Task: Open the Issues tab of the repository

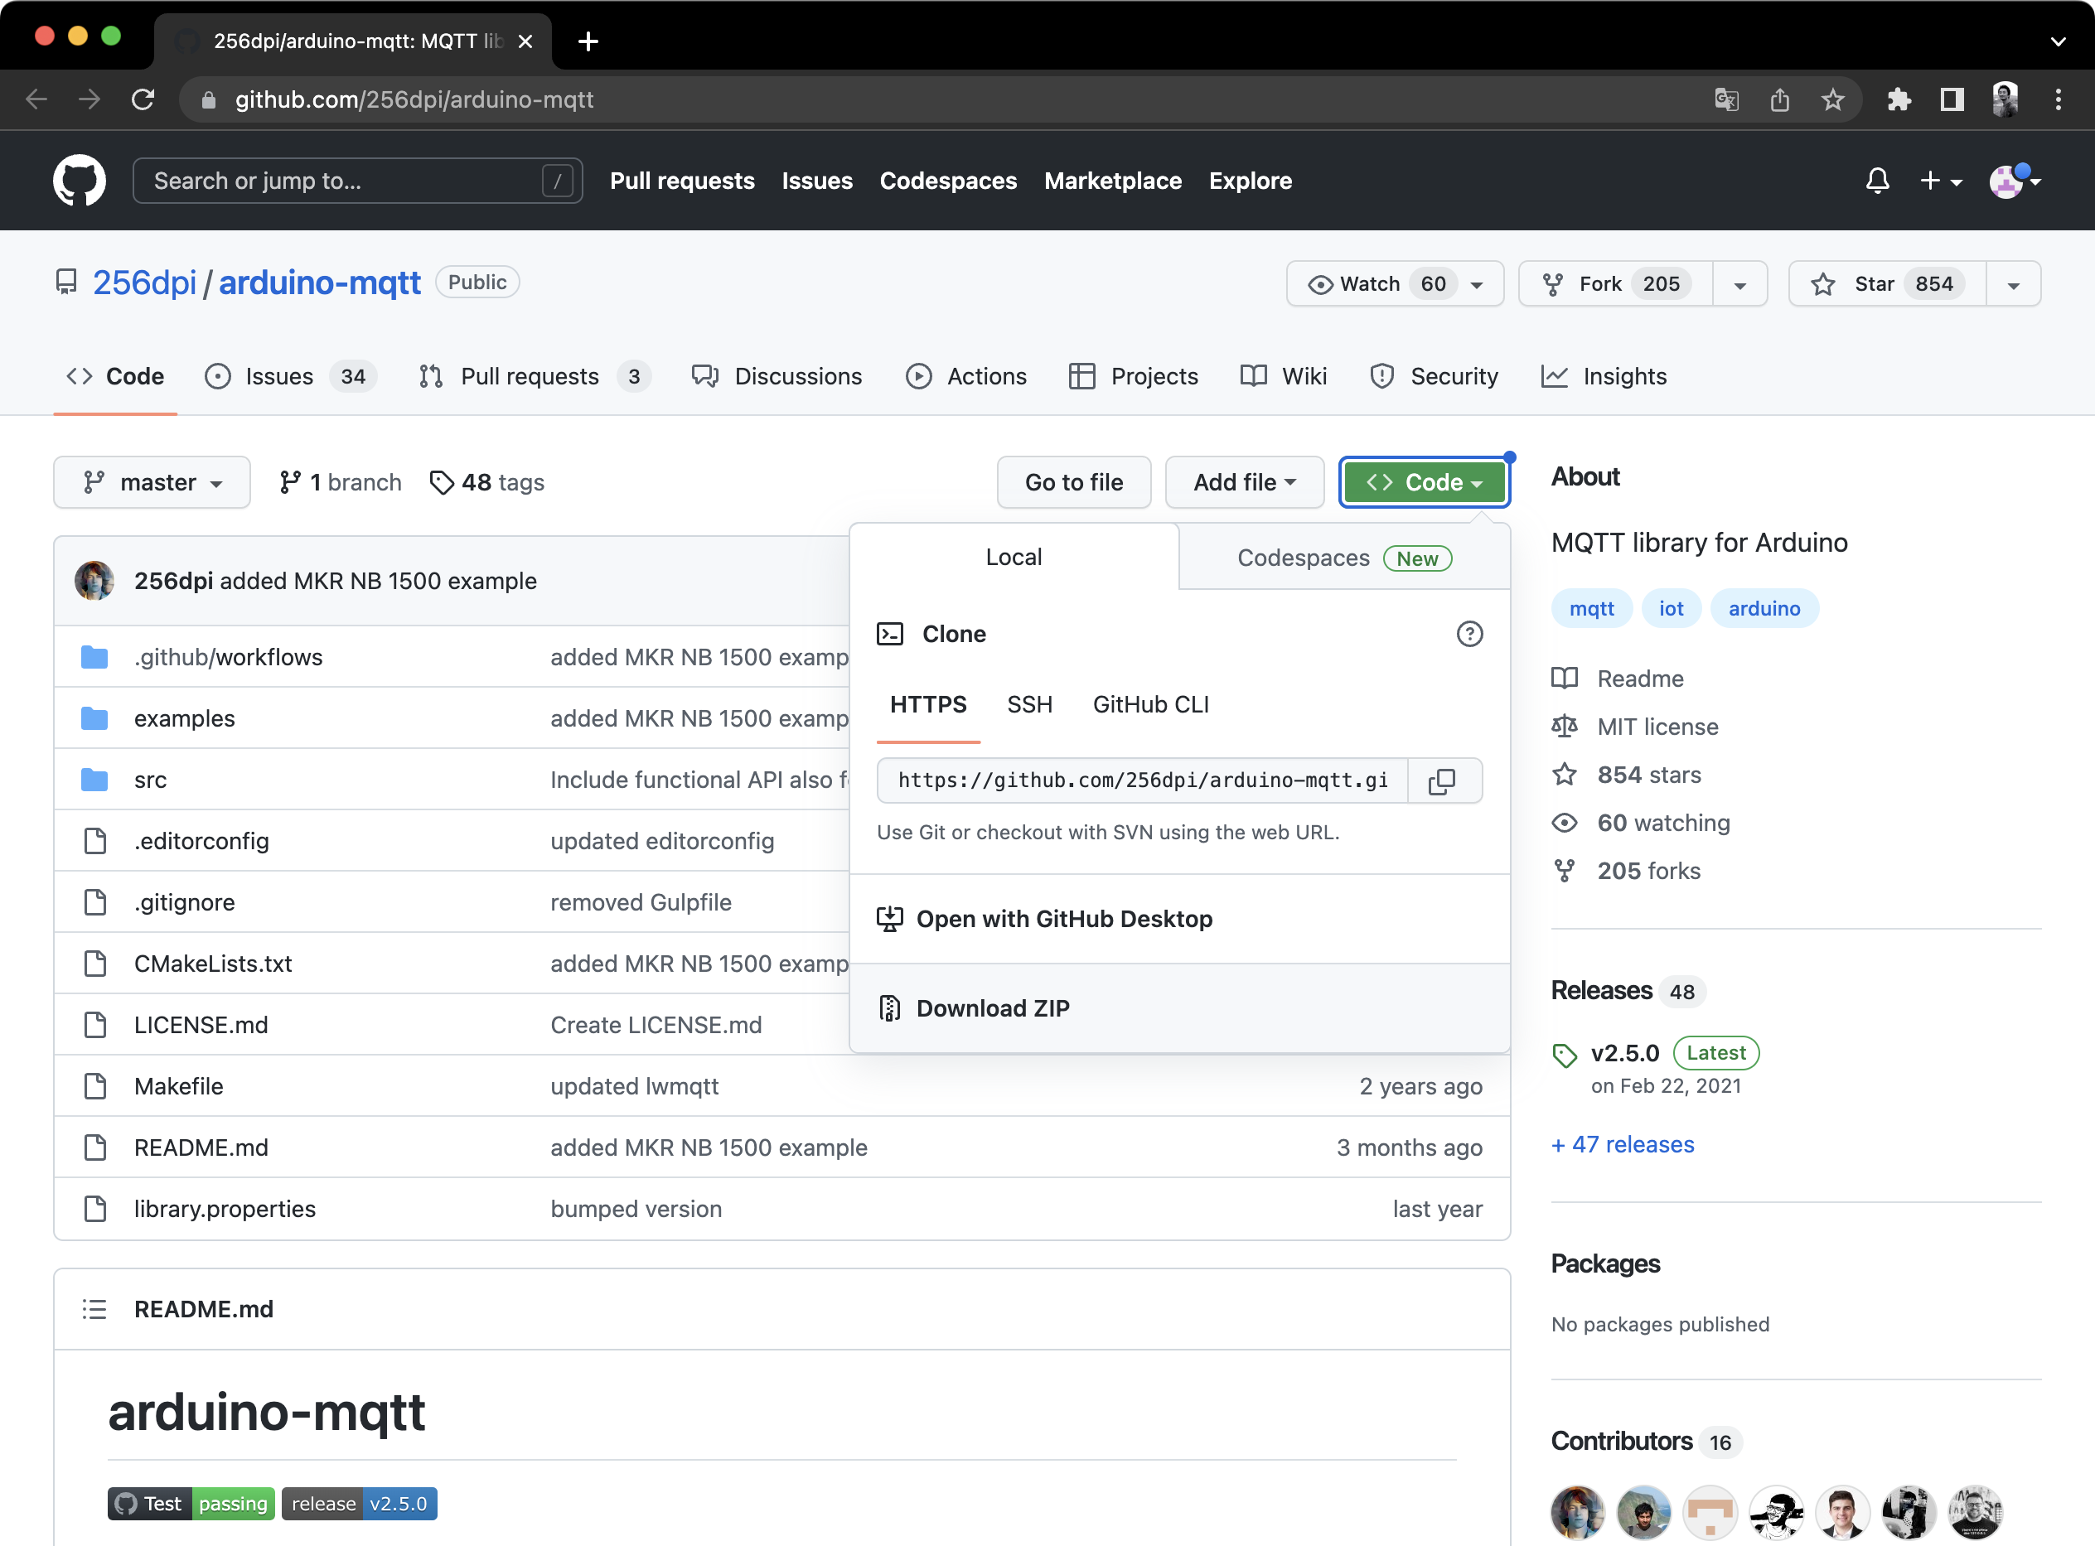Action: point(291,376)
